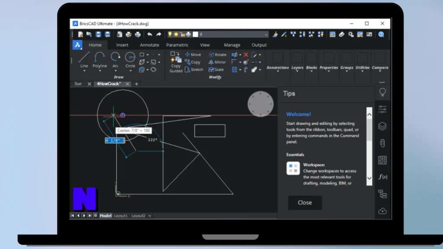Activate the Move tool
The height and width of the screenshot is (249, 443).
point(193,54)
